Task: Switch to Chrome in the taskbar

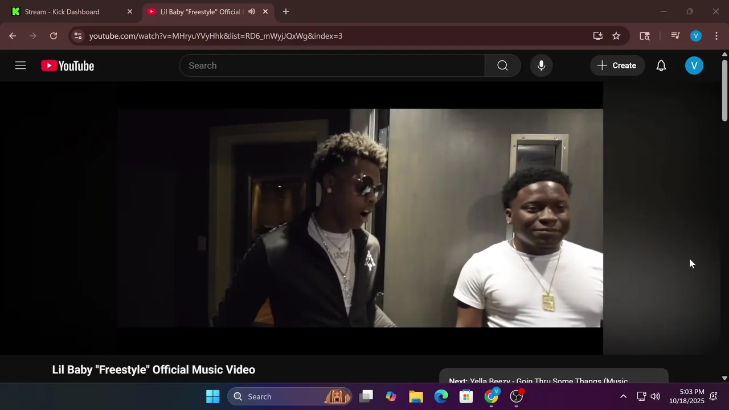Action: tap(492, 396)
